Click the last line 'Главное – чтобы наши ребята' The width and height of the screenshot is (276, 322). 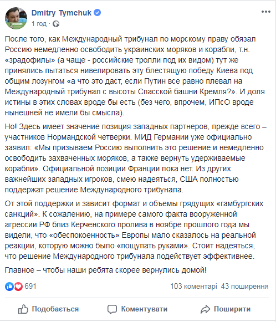coord(106,270)
